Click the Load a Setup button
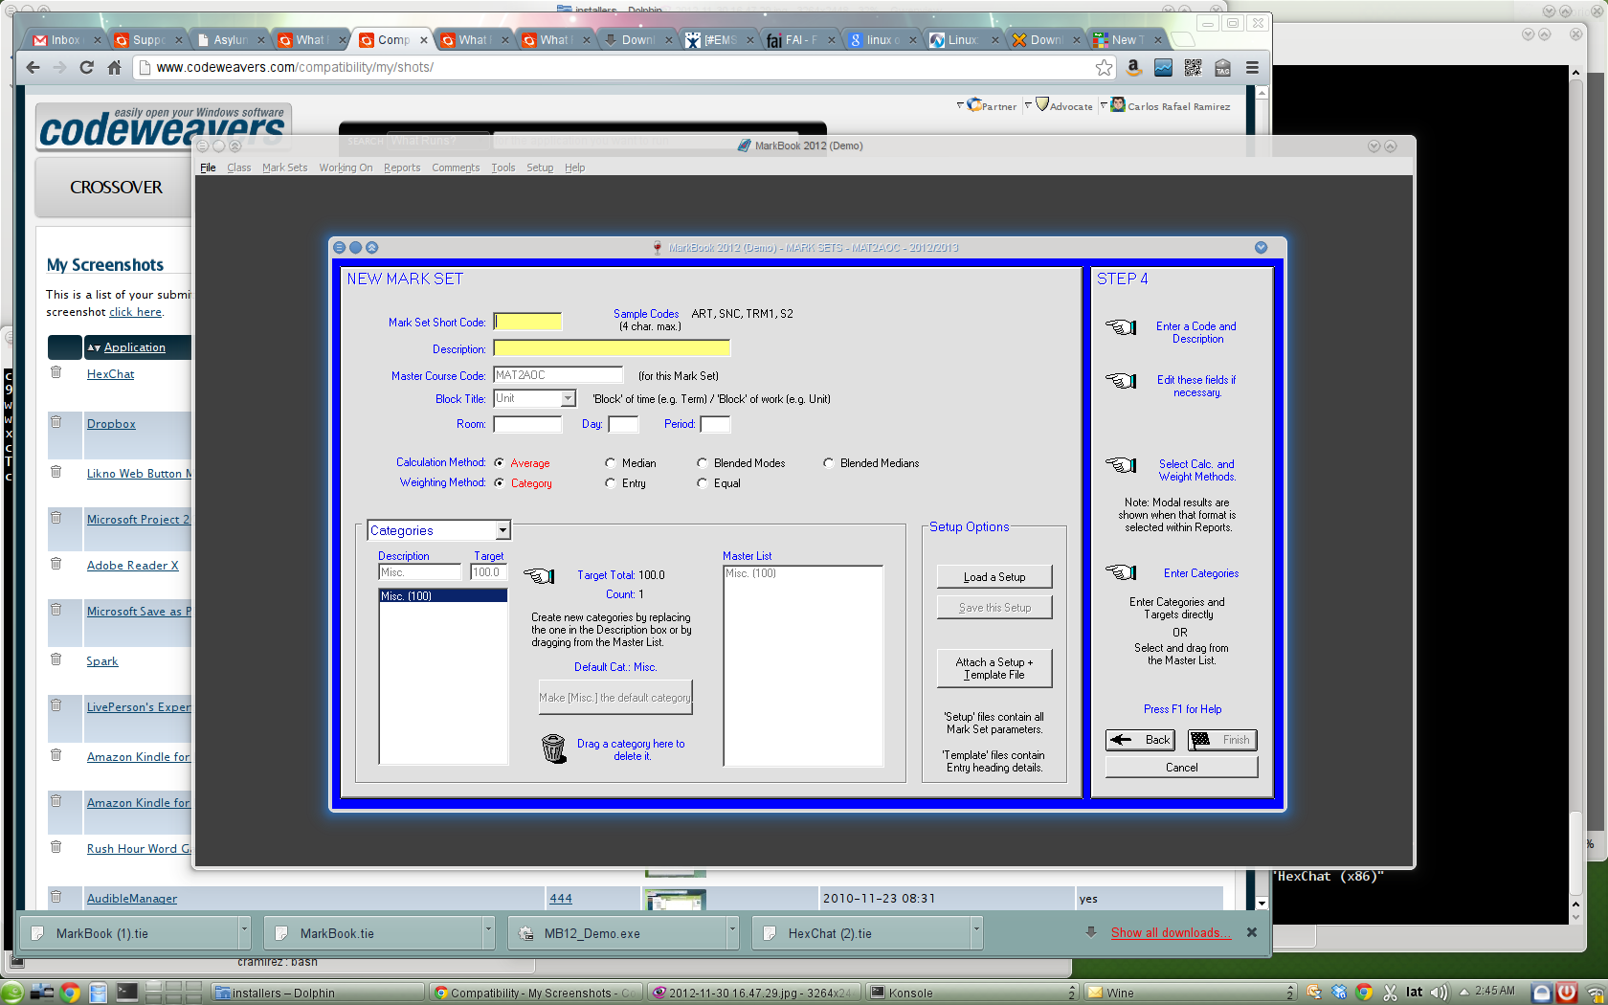The width and height of the screenshot is (1608, 1005). coord(994,576)
